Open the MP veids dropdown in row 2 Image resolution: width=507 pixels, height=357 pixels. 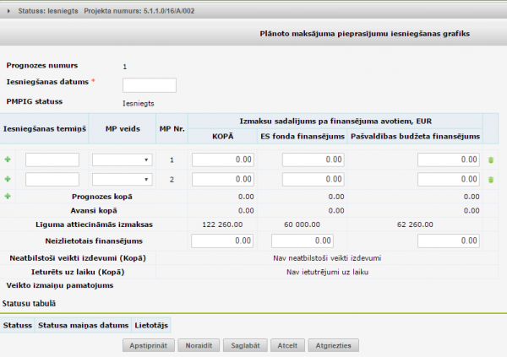(122, 179)
